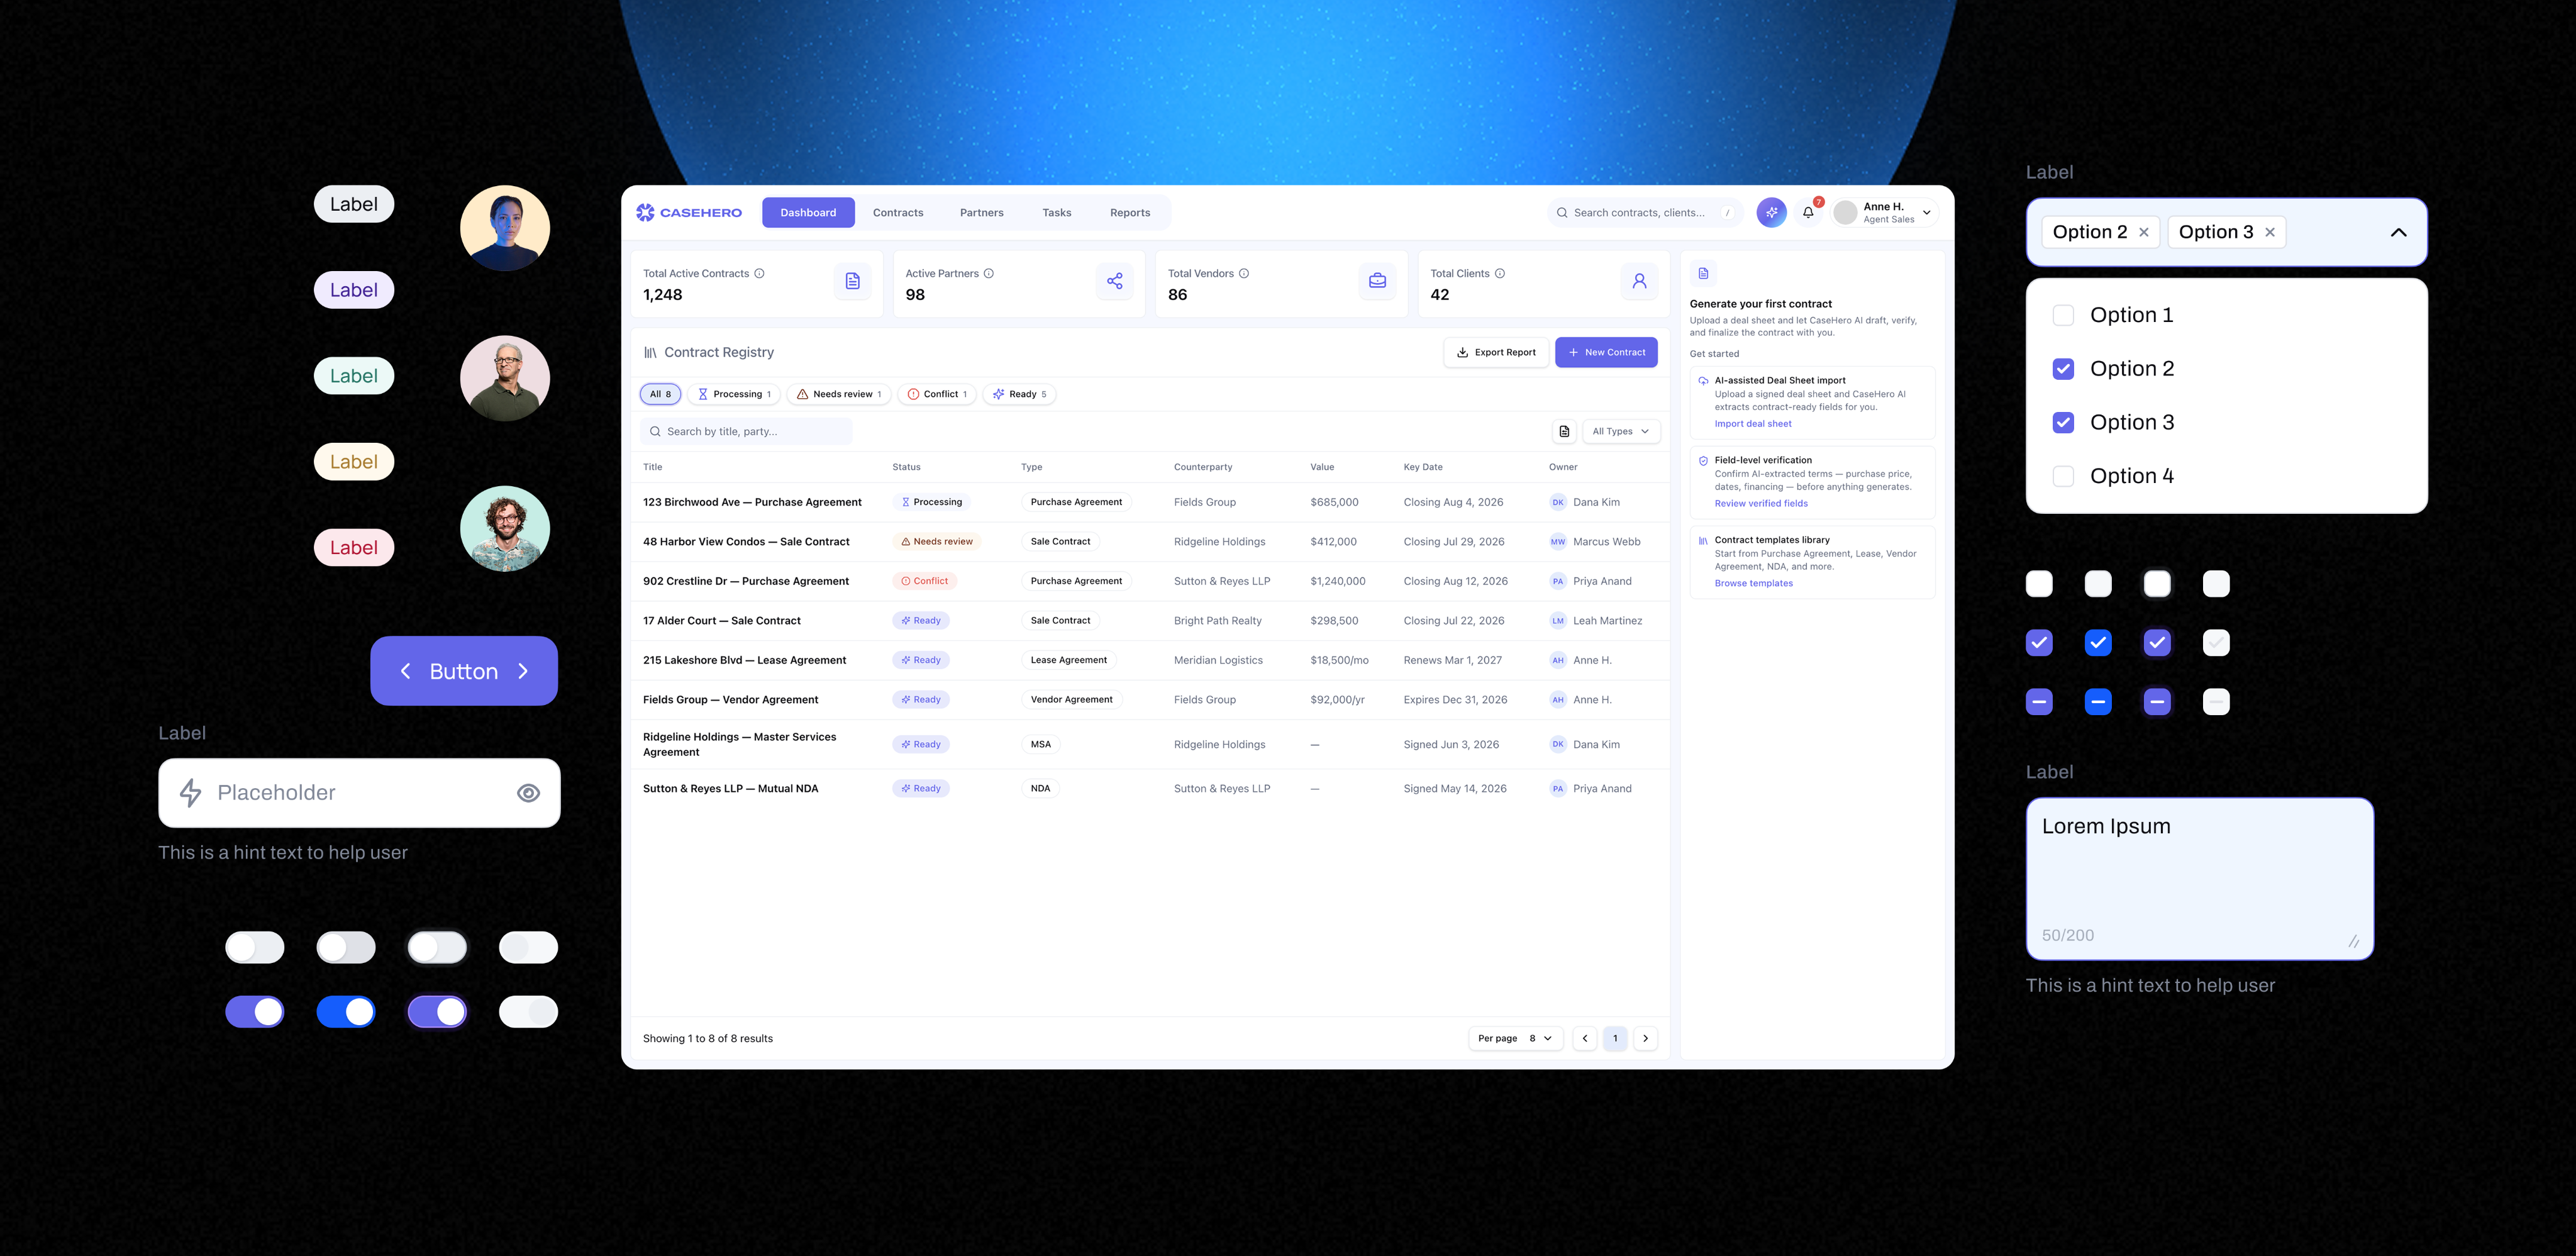Image resolution: width=2576 pixels, height=1256 pixels.
Task: Select the All 8 filter chip
Action: [x=661, y=394]
